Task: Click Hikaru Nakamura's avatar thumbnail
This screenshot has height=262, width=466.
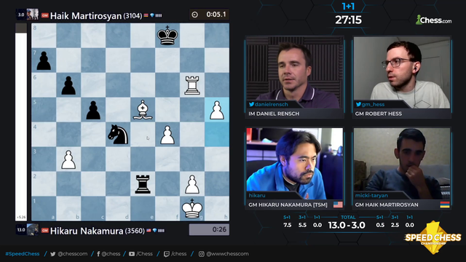Action: (x=32, y=230)
